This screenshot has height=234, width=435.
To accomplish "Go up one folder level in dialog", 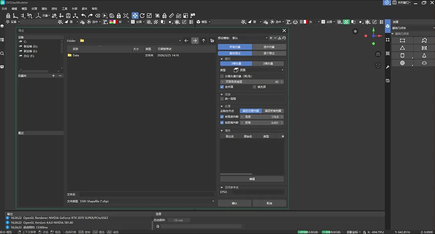I will point(204,41).
